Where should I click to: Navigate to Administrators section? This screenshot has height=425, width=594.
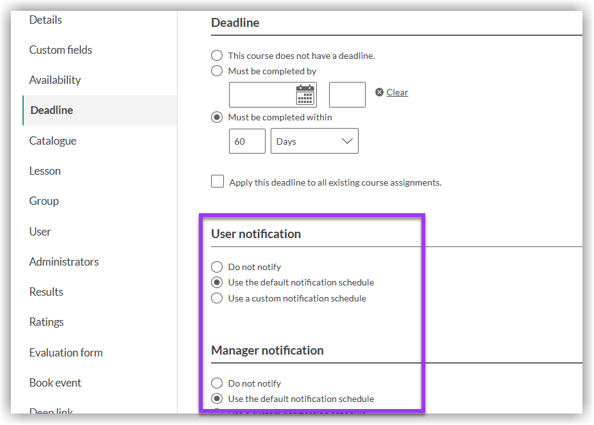tap(64, 262)
